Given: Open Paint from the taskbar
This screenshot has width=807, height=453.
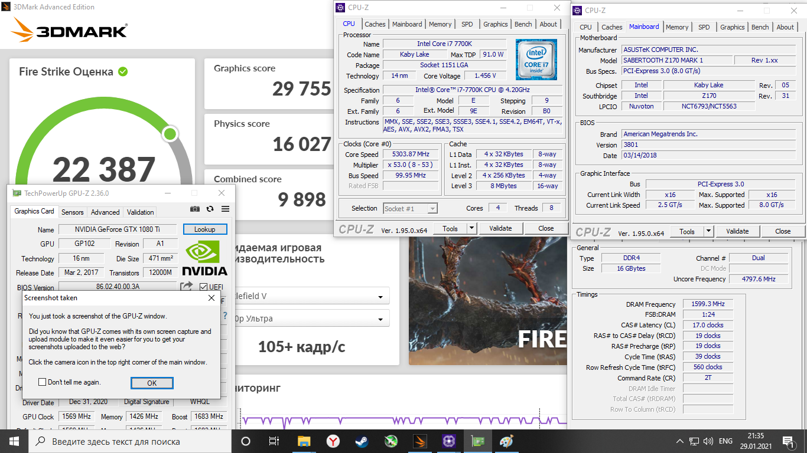Looking at the screenshot, I should [506, 441].
